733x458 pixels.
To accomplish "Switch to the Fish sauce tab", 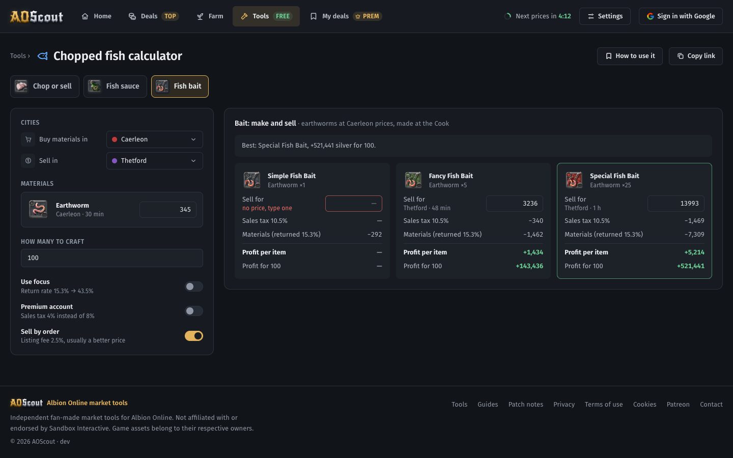I will [x=115, y=87].
